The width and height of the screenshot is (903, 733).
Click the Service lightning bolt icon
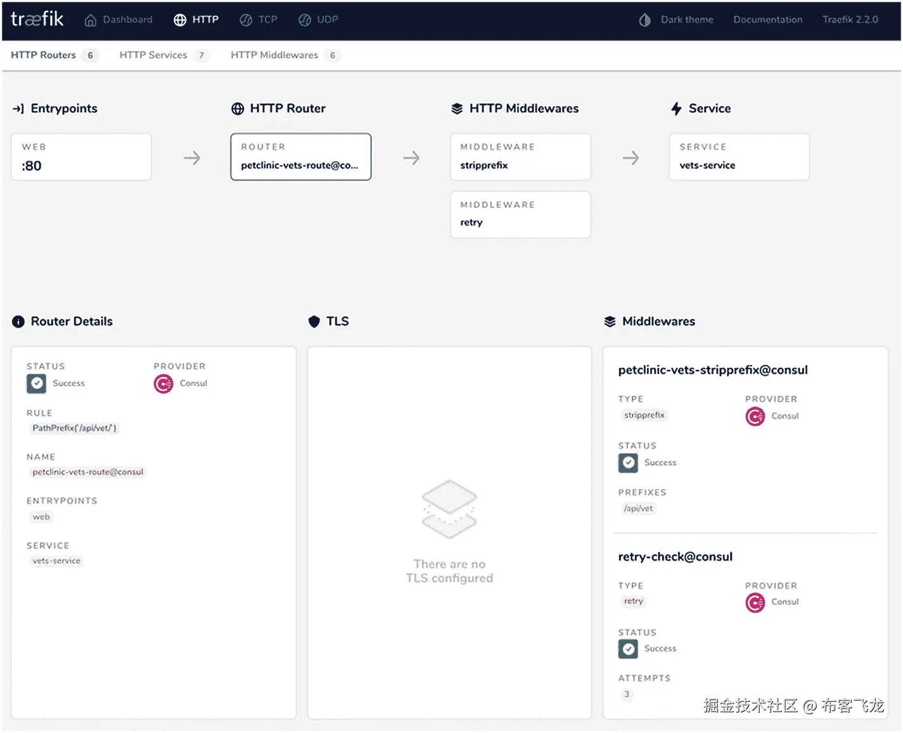tap(676, 109)
